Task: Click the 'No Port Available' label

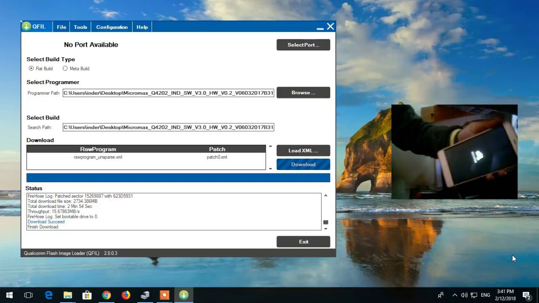Action: coord(91,45)
